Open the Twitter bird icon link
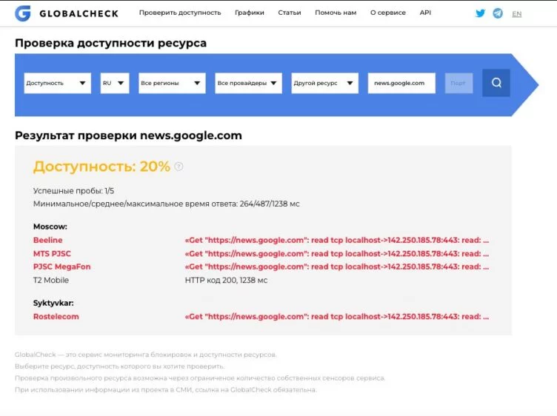 pos(480,13)
